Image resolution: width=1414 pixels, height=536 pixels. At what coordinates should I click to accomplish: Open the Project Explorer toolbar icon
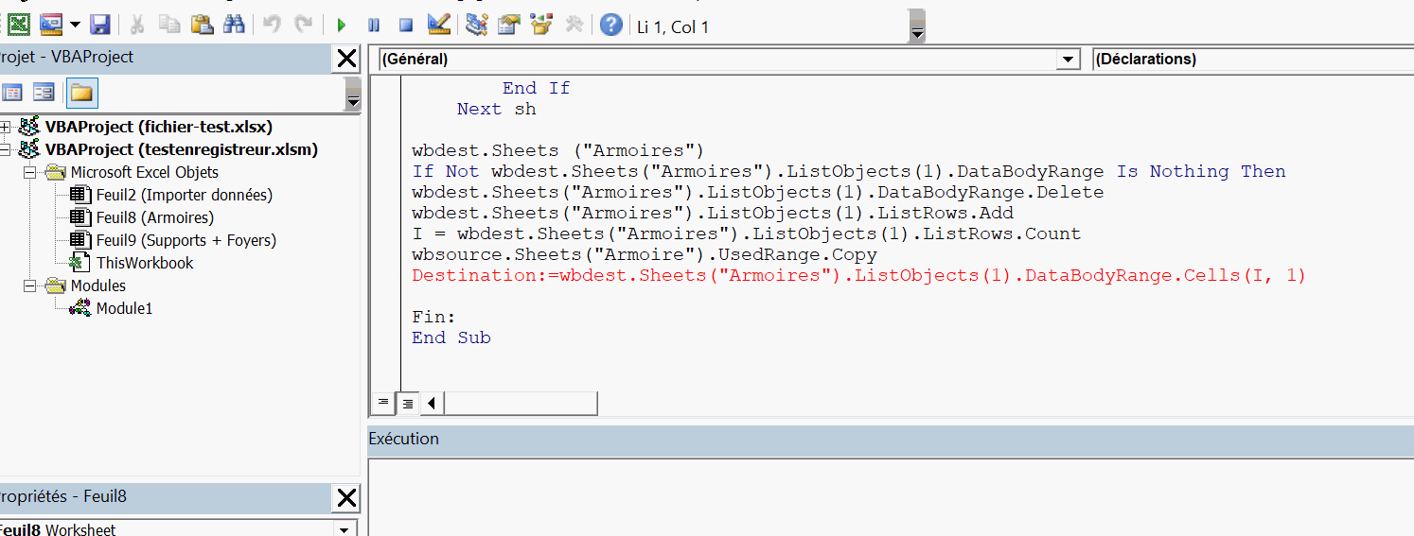(477, 25)
